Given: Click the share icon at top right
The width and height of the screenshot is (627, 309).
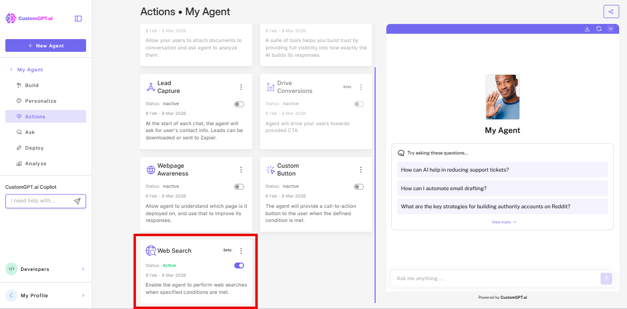Looking at the screenshot, I should [x=611, y=11].
